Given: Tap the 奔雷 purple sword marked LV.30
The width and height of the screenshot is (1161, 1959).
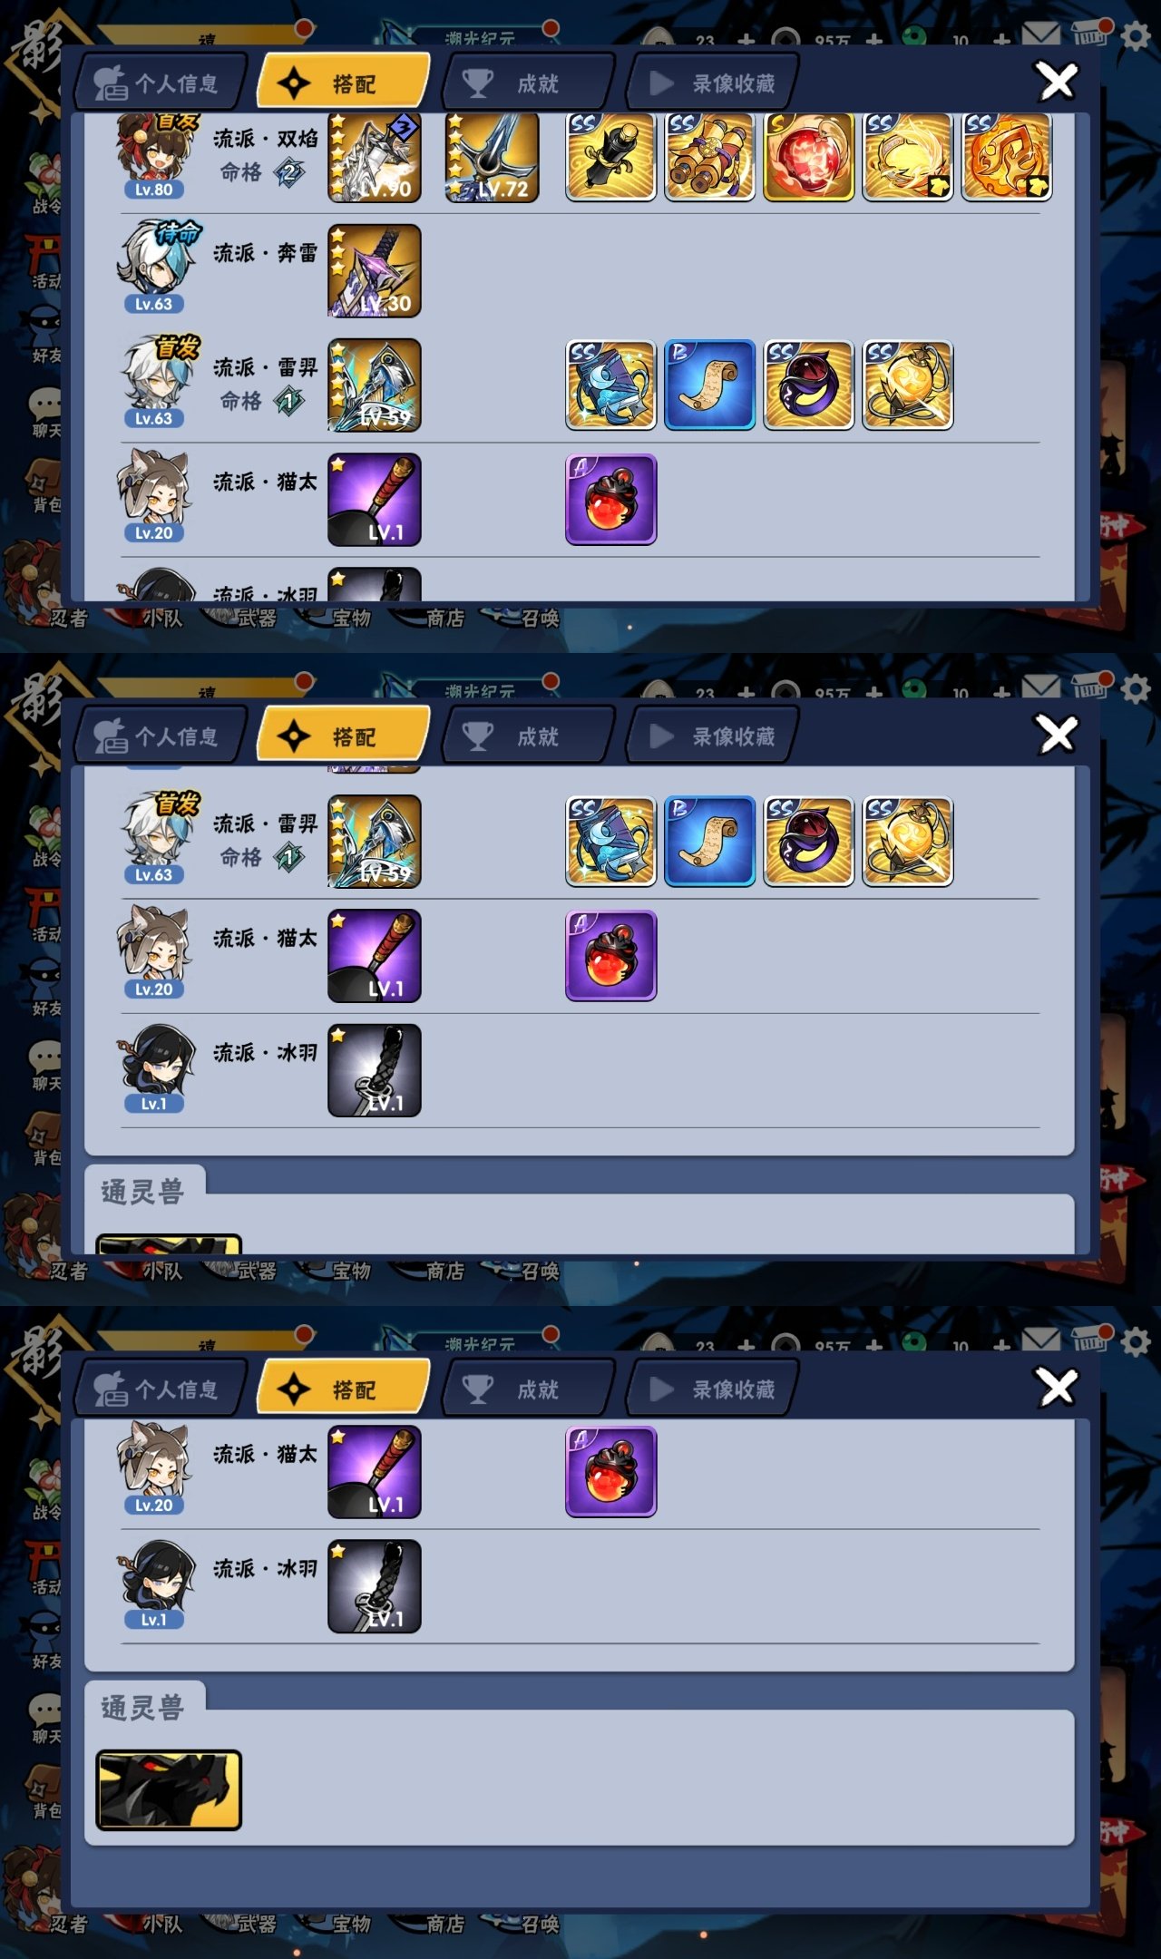Looking at the screenshot, I should tap(374, 270).
